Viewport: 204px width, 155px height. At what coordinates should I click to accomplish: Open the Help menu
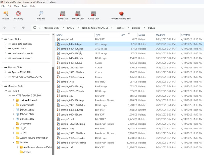coord(33,6)
